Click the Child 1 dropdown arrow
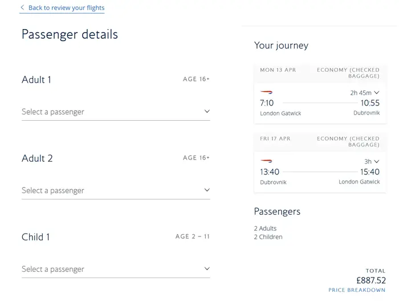This screenshot has height=306, width=399. click(x=207, y=269)
